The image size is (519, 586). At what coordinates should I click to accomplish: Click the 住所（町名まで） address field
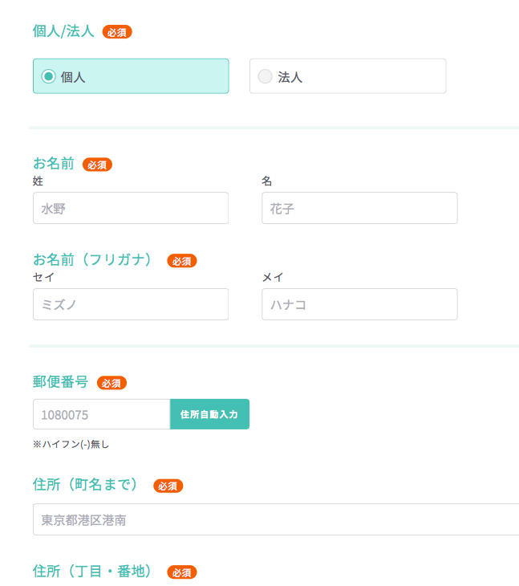click(x=276, y=519)
